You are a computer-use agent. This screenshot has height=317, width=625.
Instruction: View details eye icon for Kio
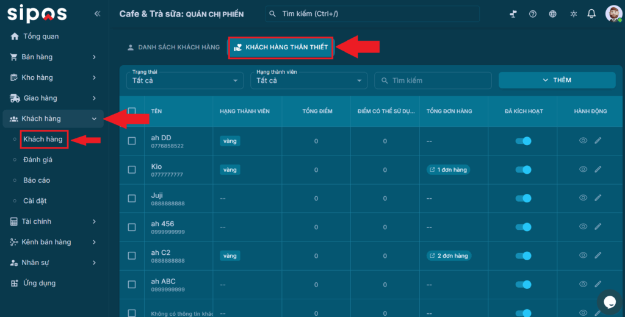pos(583,169)
